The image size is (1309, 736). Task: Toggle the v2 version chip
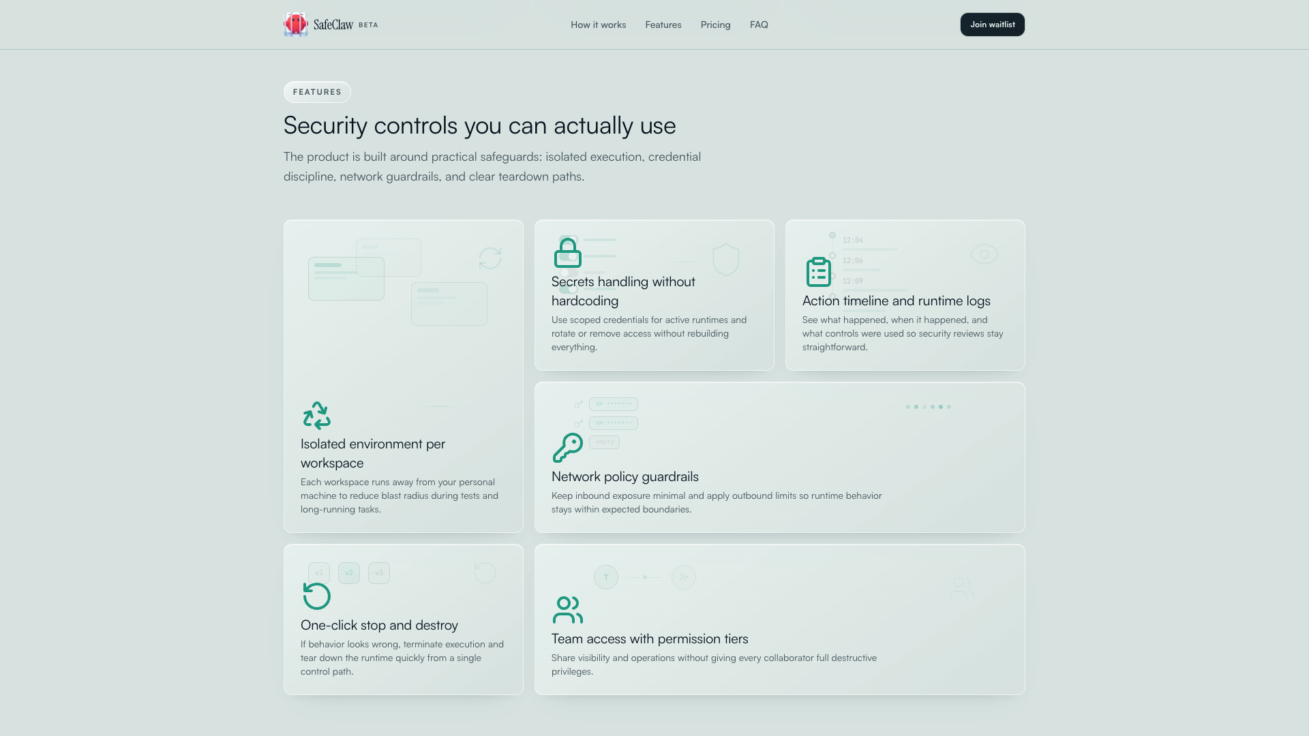[x=349, y=572]
